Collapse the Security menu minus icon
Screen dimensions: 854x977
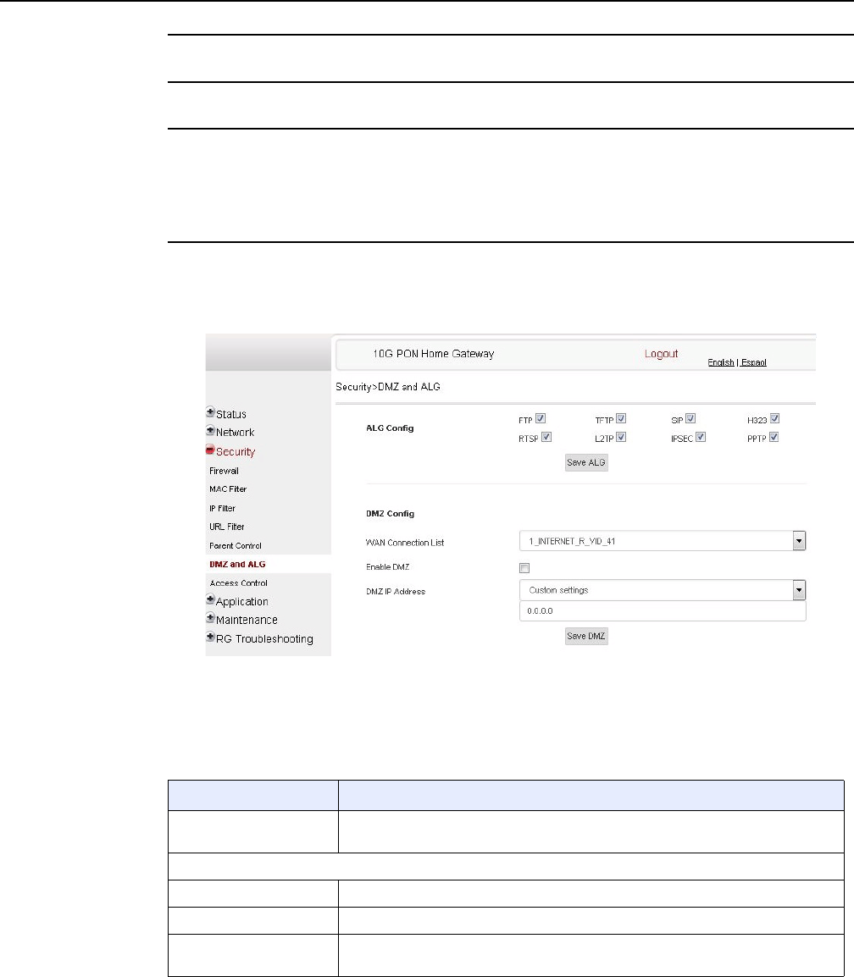pos(210,450)
